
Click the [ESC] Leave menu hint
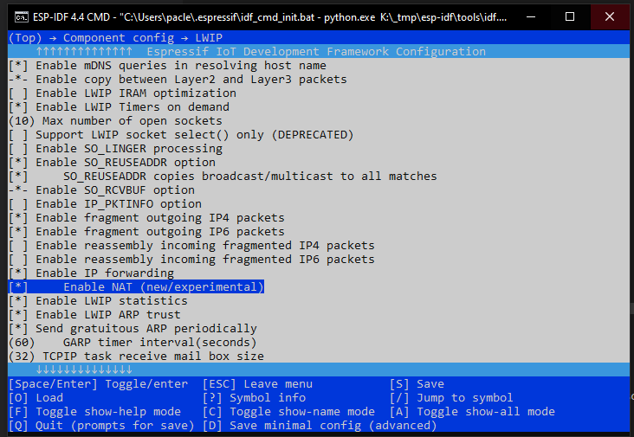[257, 383]
